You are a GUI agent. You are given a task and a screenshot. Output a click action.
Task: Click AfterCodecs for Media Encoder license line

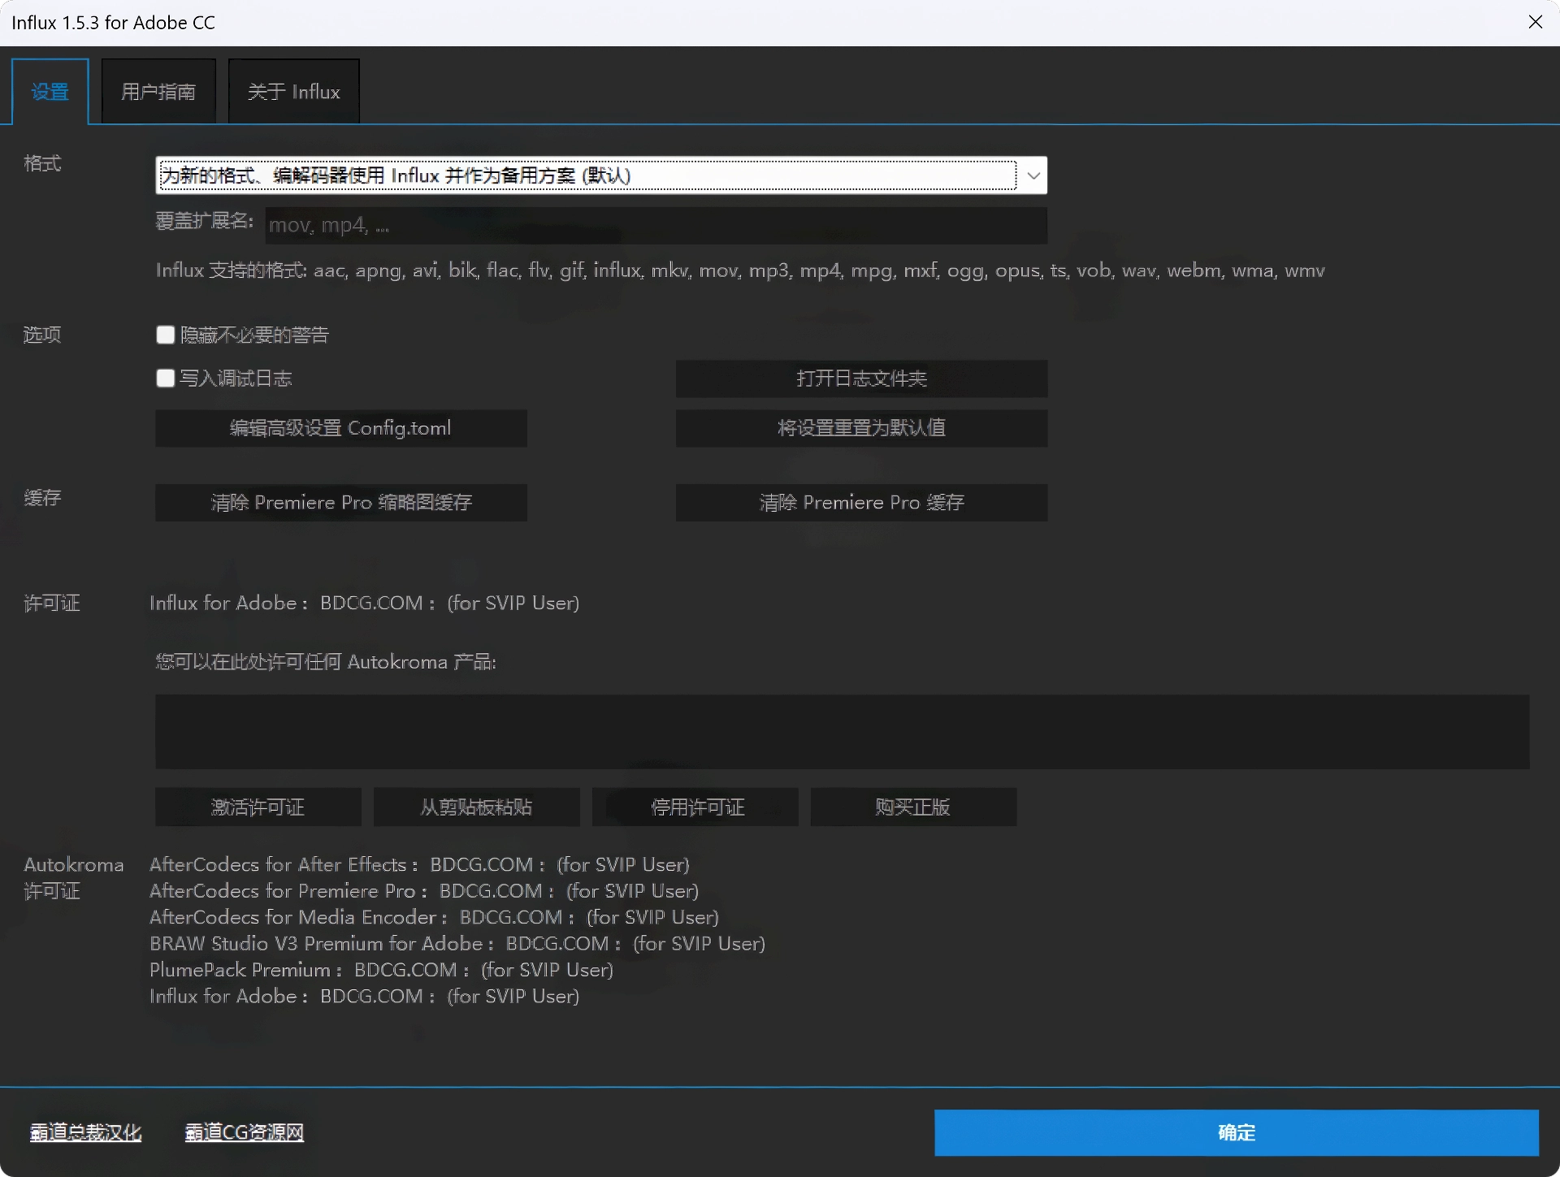tap(434, 917)
